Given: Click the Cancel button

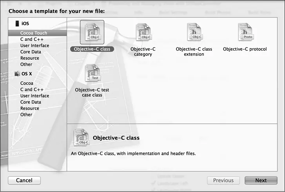Looking at the screenshot, I should 24,180.
